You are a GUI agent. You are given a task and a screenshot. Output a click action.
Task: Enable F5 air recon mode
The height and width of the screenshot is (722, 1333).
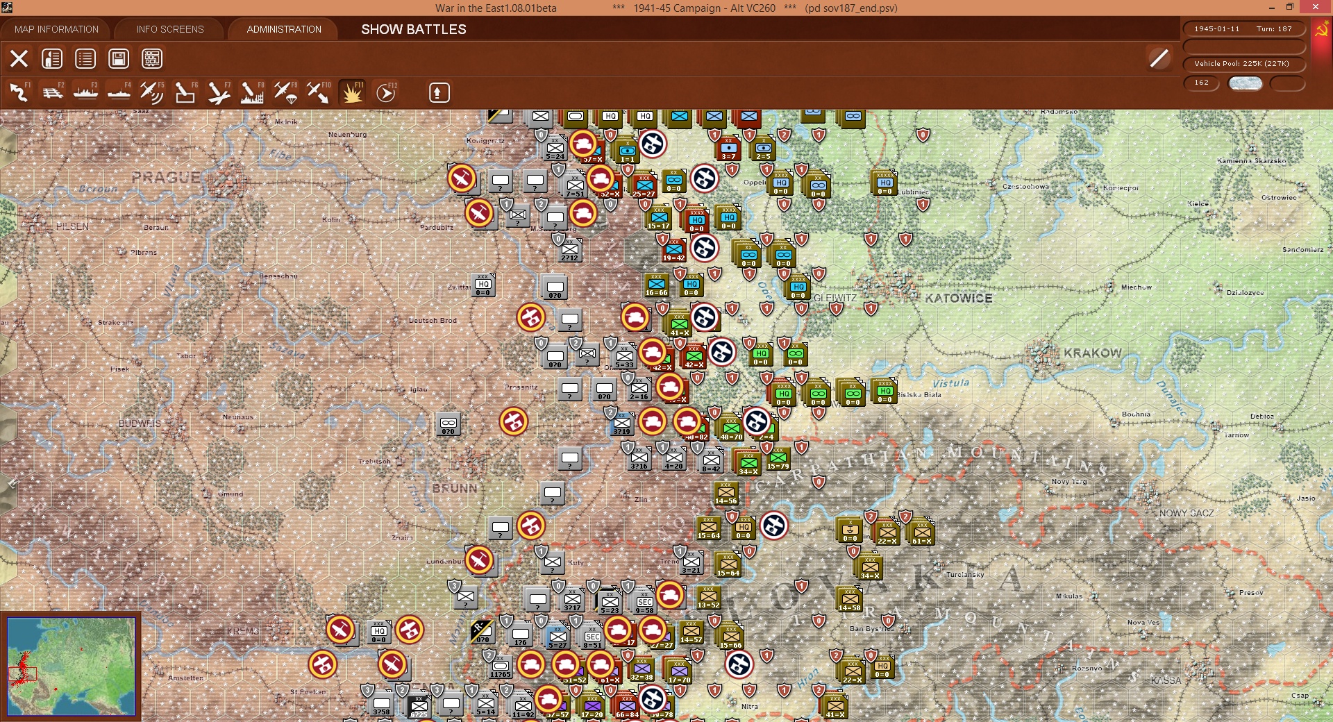[152, 92]
